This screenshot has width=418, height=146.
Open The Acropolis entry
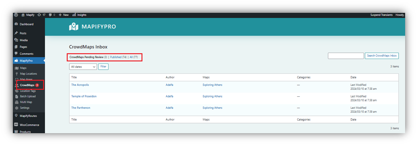pos(80,85)
